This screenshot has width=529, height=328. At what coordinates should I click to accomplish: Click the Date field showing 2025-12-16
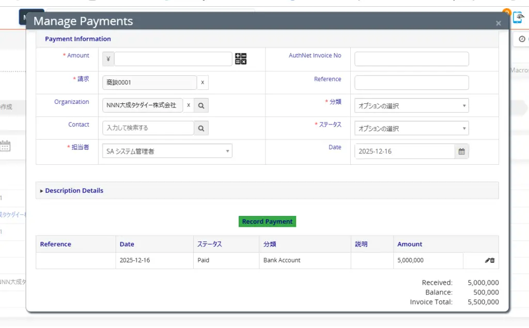[x=404, y=151]
